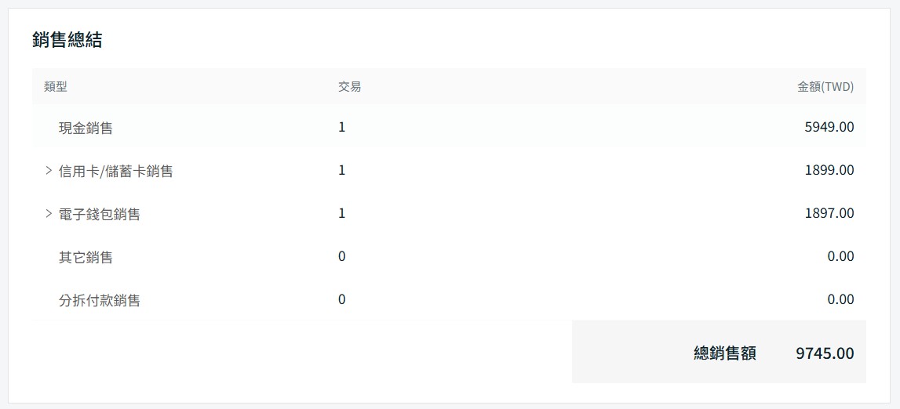Click the 9745.00 total sales figure

(824, 353)
